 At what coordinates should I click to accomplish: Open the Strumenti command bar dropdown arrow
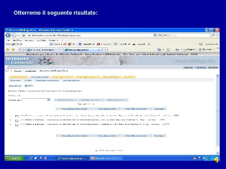click(x=214, y=49)
